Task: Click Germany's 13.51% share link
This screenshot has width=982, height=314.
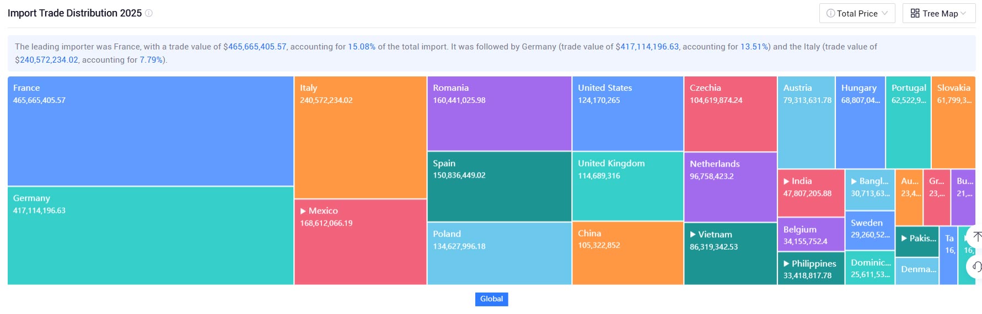Action: point(754,47)
